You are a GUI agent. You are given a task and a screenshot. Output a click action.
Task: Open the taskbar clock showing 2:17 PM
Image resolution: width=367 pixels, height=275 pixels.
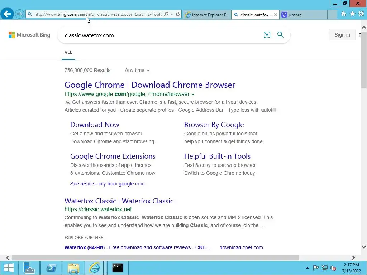(351, 268)
